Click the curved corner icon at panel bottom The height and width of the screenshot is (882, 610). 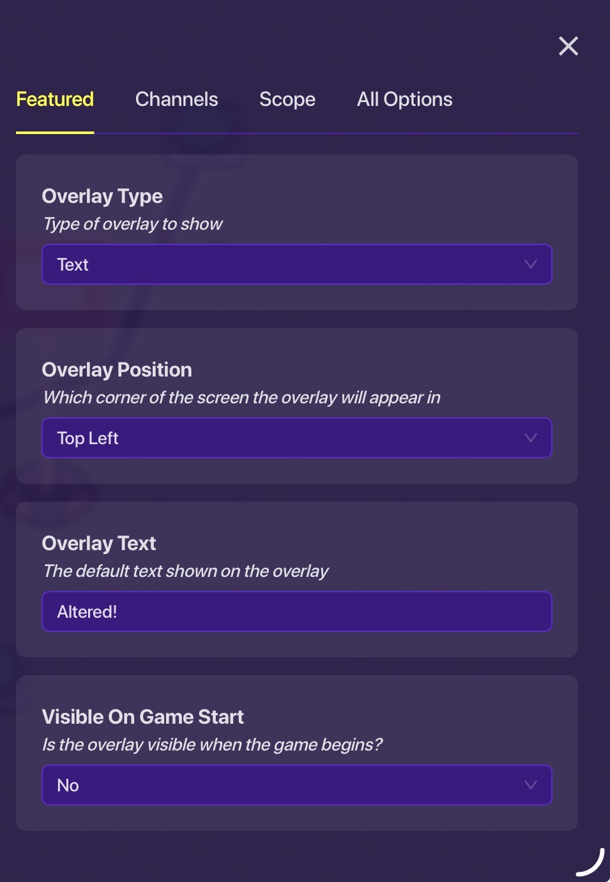[590, 863]
